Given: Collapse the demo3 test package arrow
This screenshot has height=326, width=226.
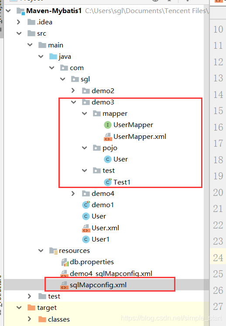Looking at the screenshot, I should coord(85,171).
